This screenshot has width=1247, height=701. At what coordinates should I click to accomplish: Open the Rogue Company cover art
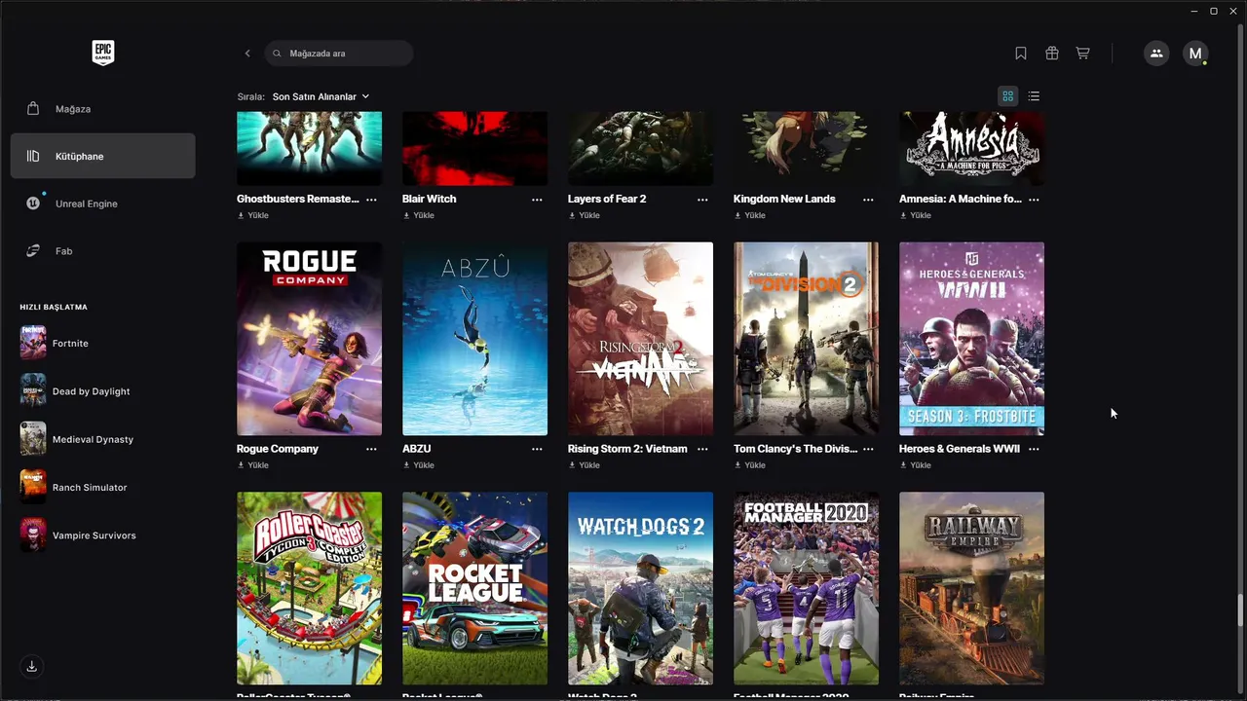tap(310, 339)
